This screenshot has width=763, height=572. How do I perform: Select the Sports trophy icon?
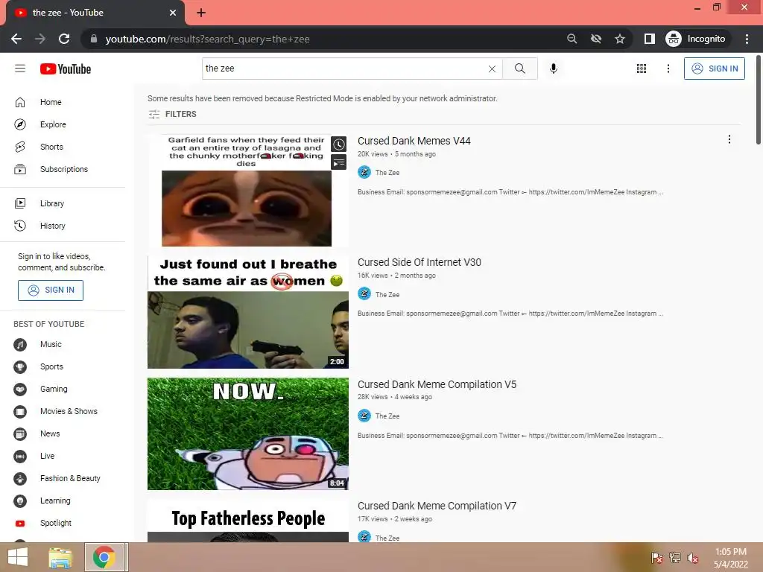click(20, 367)
